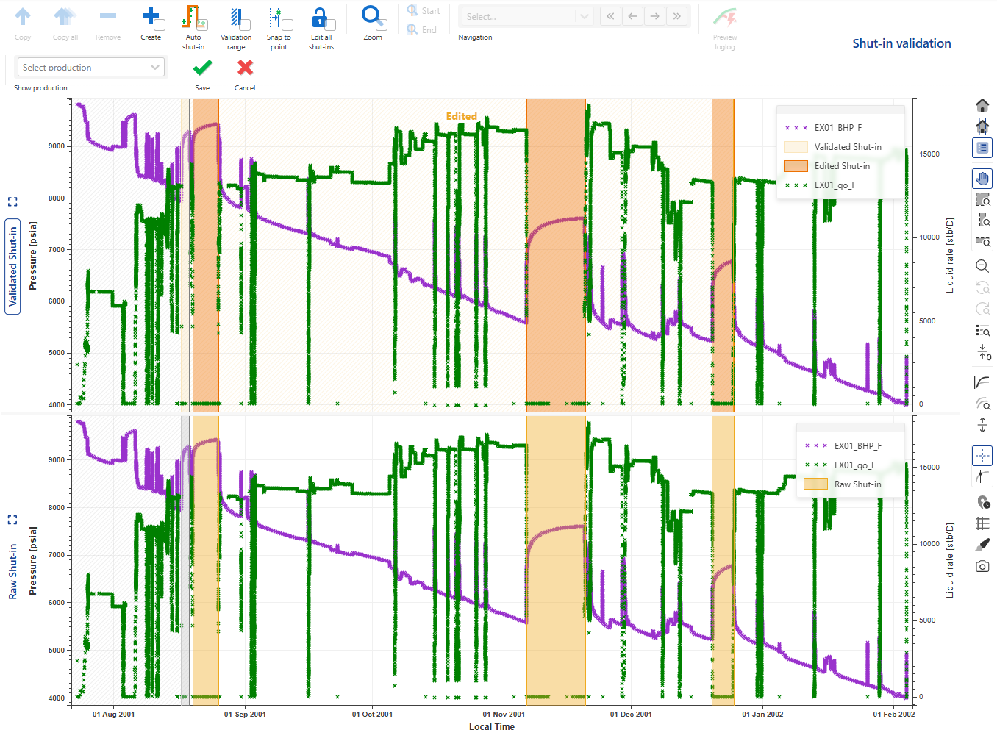The width and height of the screenshot is (997, 741).
Task: Toggle crosshair cursor in right sidebar
Action: point(982,456)
